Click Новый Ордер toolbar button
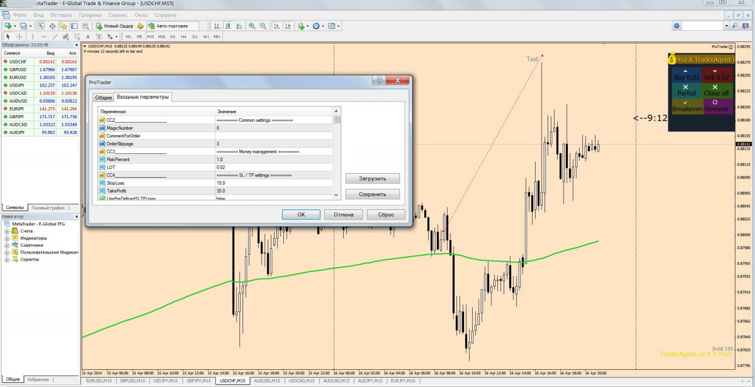 tap(114, 26)
